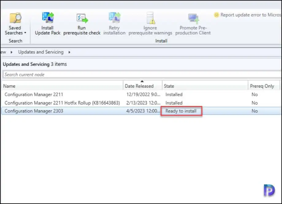Sort by the Name column header
The height and width of the screenshot is (204, 282).
tap(62, 86)
